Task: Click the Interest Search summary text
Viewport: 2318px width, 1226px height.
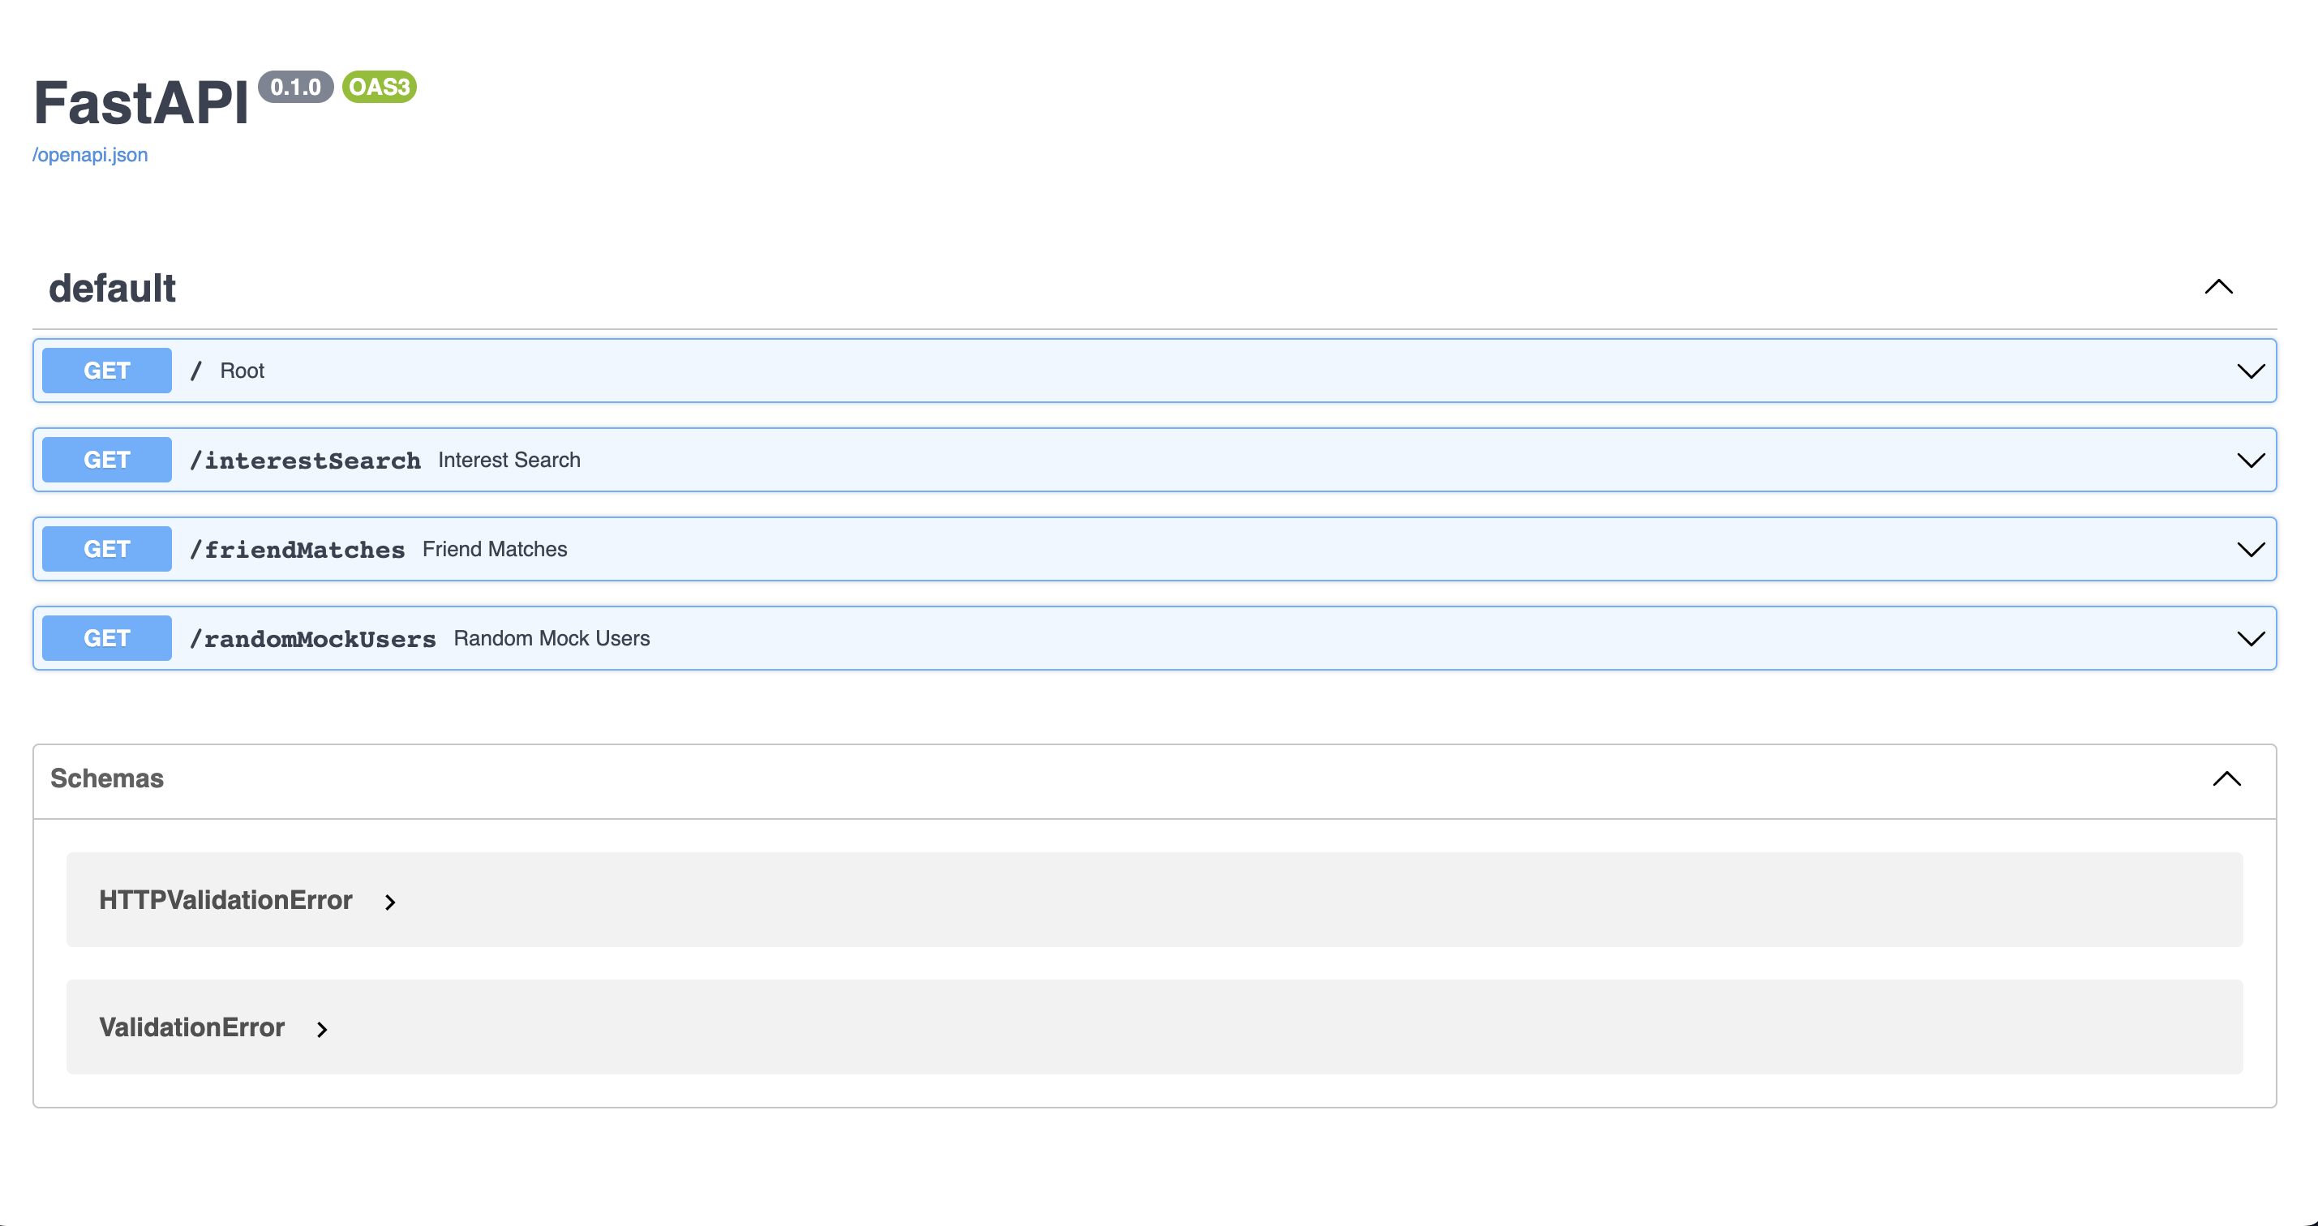Action: click(509, 460)
